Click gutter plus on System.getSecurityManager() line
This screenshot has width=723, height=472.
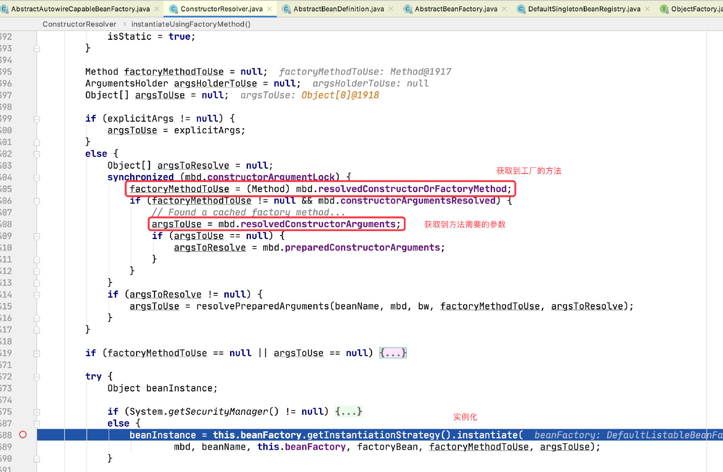coord(37,412)
